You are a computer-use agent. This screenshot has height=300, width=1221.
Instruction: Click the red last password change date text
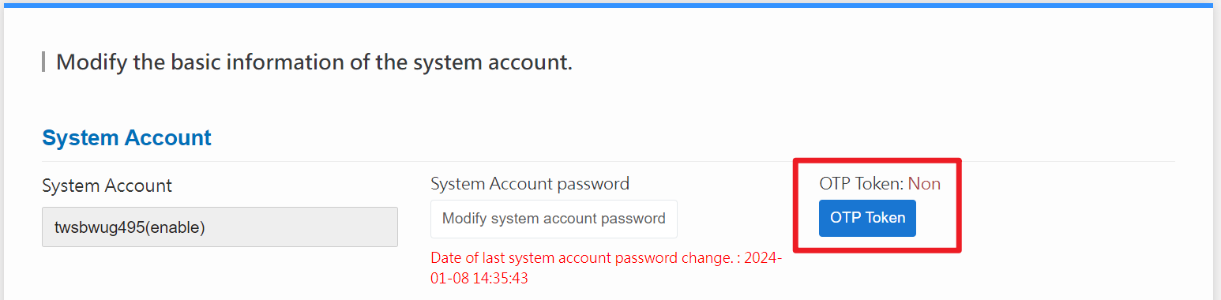[x=606, y=268]
